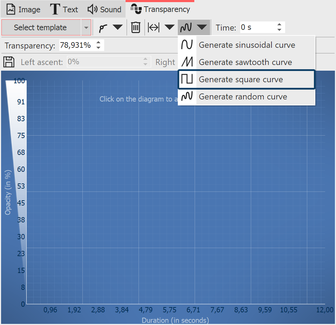Click the Select template button
The image size is (336, 325).
click(x=41, y=27)
